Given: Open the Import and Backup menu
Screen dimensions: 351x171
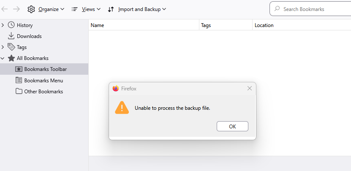Looking at the screenshot, I should 137,9.
